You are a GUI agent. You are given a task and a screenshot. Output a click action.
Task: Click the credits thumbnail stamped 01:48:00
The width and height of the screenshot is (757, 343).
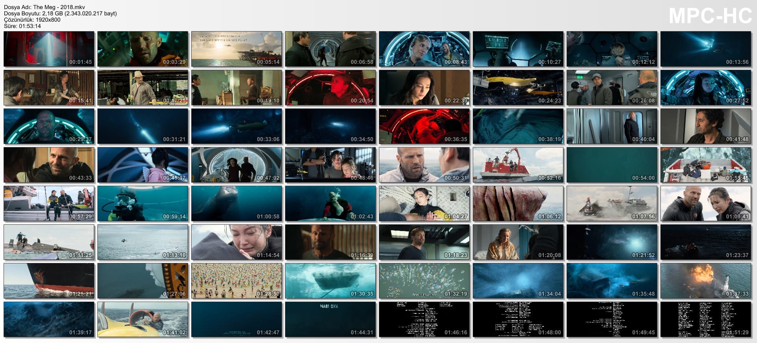(x=518, y=319)
